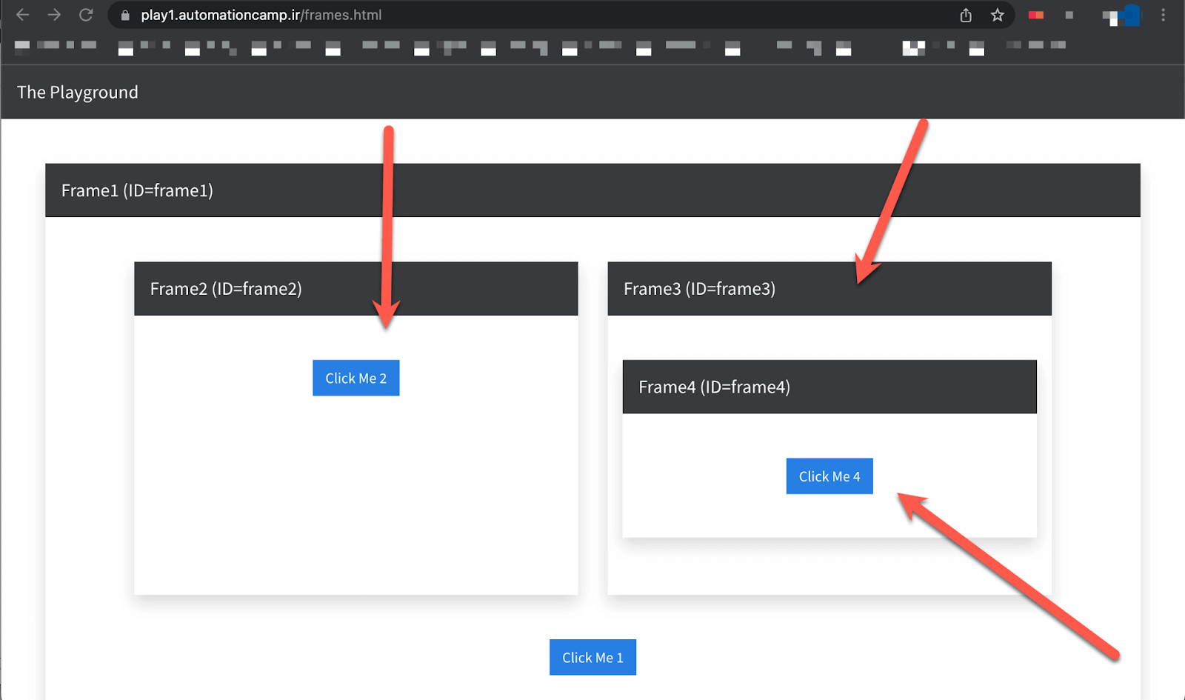
Task: Click the leftmost bookmark in the bookmarks bar
Action: 22,47
